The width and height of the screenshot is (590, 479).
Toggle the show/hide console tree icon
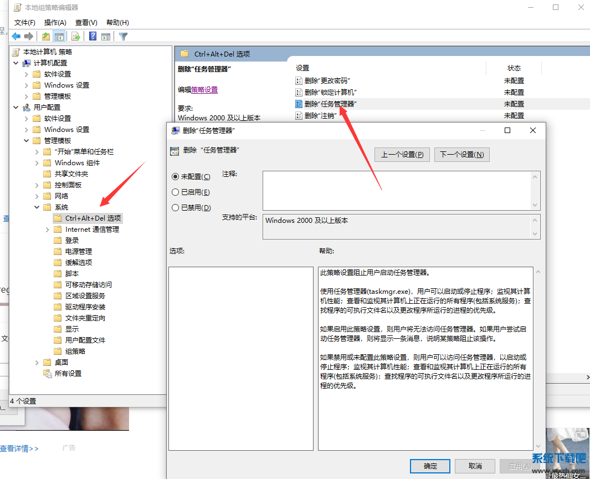coord(59,37)
